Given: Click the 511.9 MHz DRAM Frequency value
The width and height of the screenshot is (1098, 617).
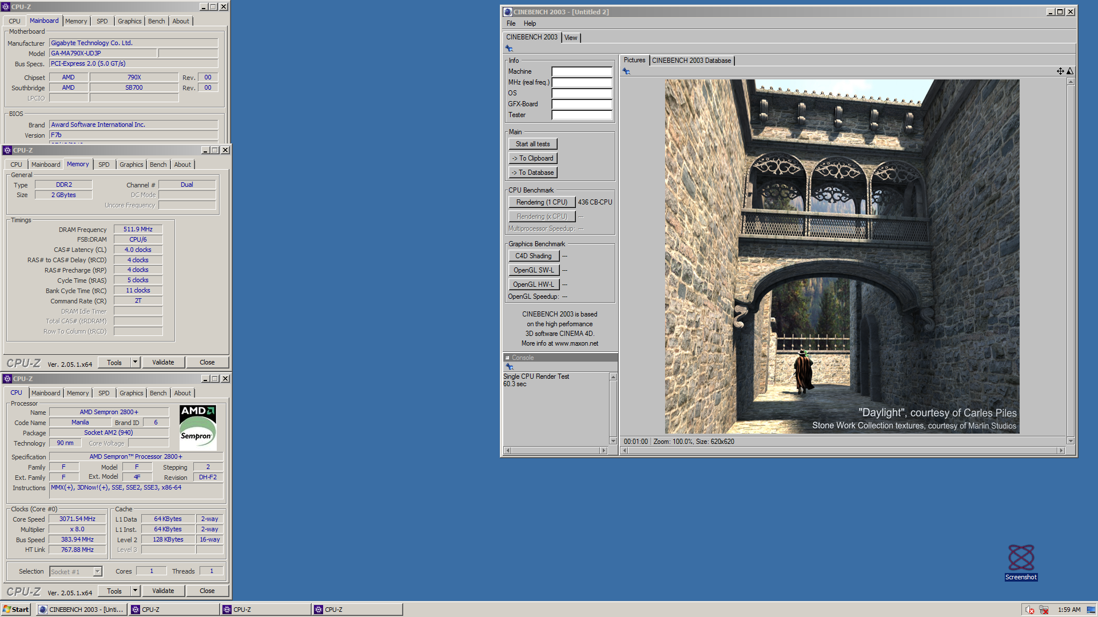Looking at the screenshot, I should coord(138,229).
